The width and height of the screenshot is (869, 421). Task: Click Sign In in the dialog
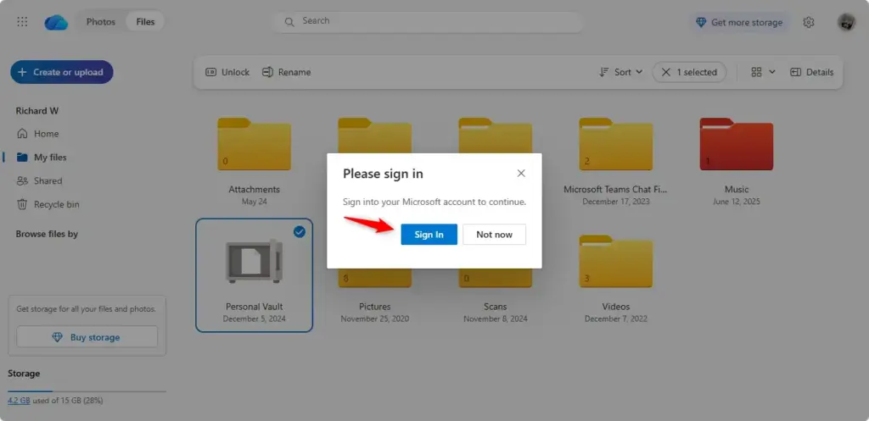pyautogui.click(x=429, y=234)
